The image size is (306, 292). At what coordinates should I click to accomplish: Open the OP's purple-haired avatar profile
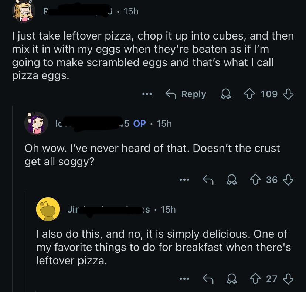36,123
